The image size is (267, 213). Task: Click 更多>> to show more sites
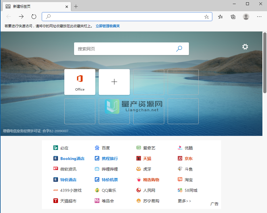(184, 201)
